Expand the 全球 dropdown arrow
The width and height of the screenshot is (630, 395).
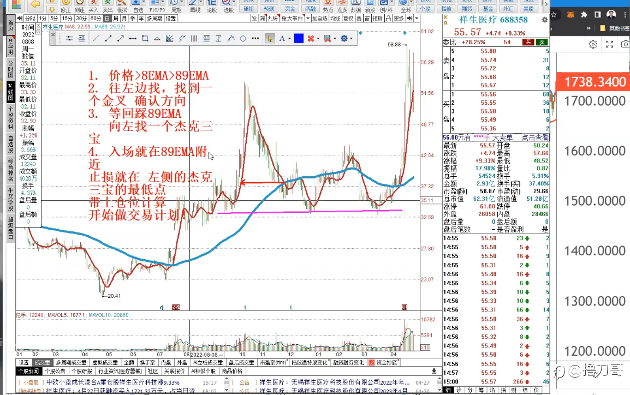pos(411,3)
